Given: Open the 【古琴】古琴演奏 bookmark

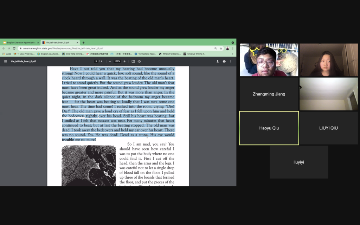Looking at the screenshot, I should pos(121,54).
